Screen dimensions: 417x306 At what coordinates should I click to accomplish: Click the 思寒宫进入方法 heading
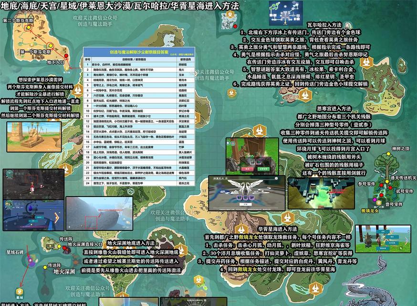(334, 109)
